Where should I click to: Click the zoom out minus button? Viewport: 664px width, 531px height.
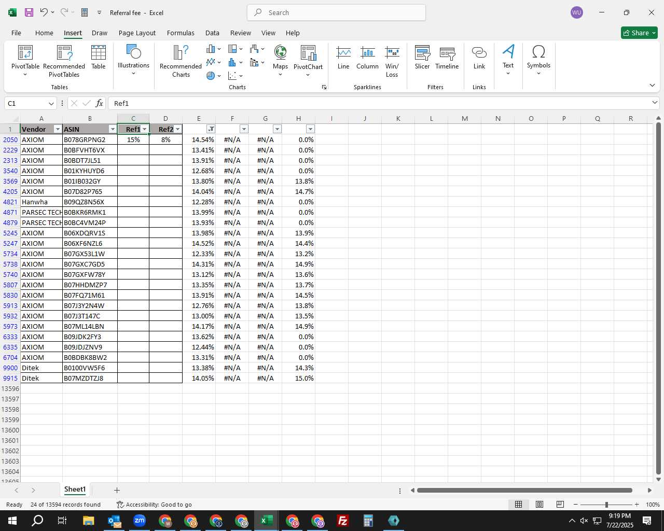click(x=576, y=505)
